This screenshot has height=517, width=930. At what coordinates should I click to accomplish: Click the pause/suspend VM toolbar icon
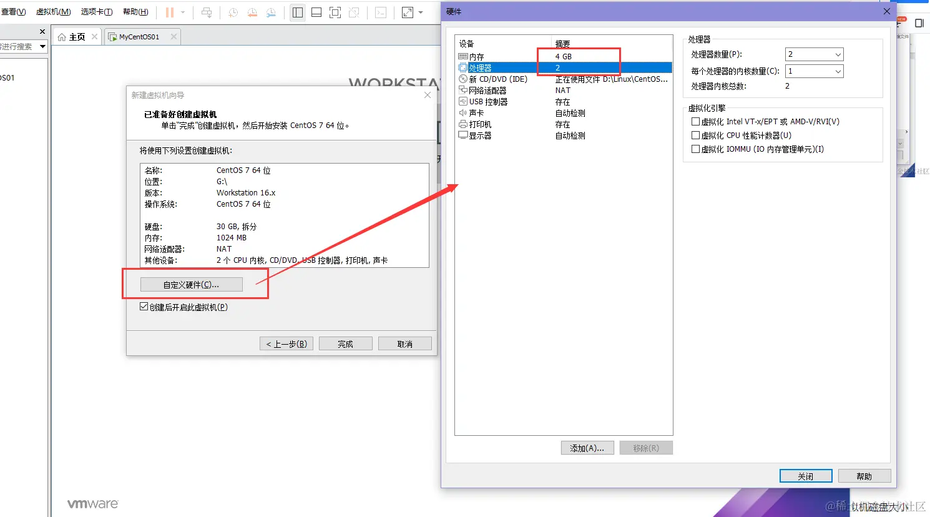tap(169, 12)
